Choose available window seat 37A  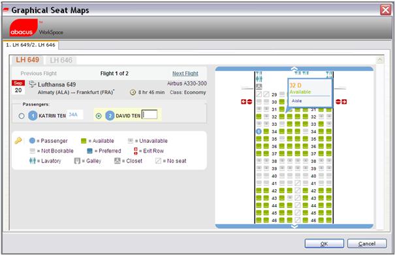point(259,153)
